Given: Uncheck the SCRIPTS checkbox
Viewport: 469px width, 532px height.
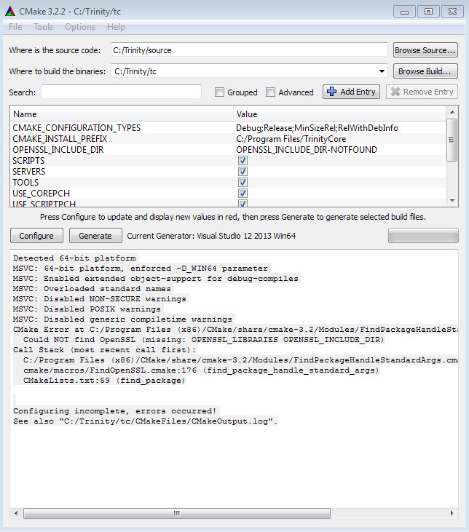Looking at the screenshot, I should pos(243,161).
